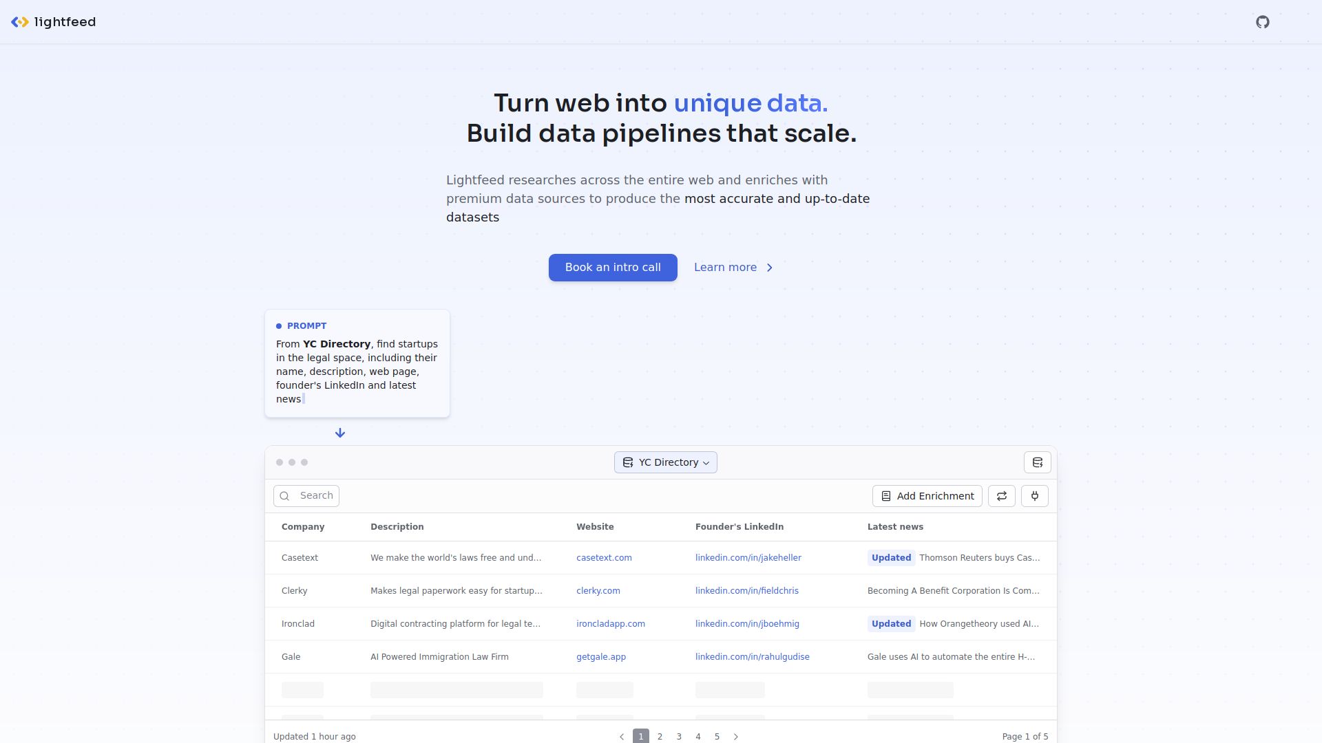The image size is (1322, 743).
Task: Click the database icon at top right of table
Action: (1037, 462)
